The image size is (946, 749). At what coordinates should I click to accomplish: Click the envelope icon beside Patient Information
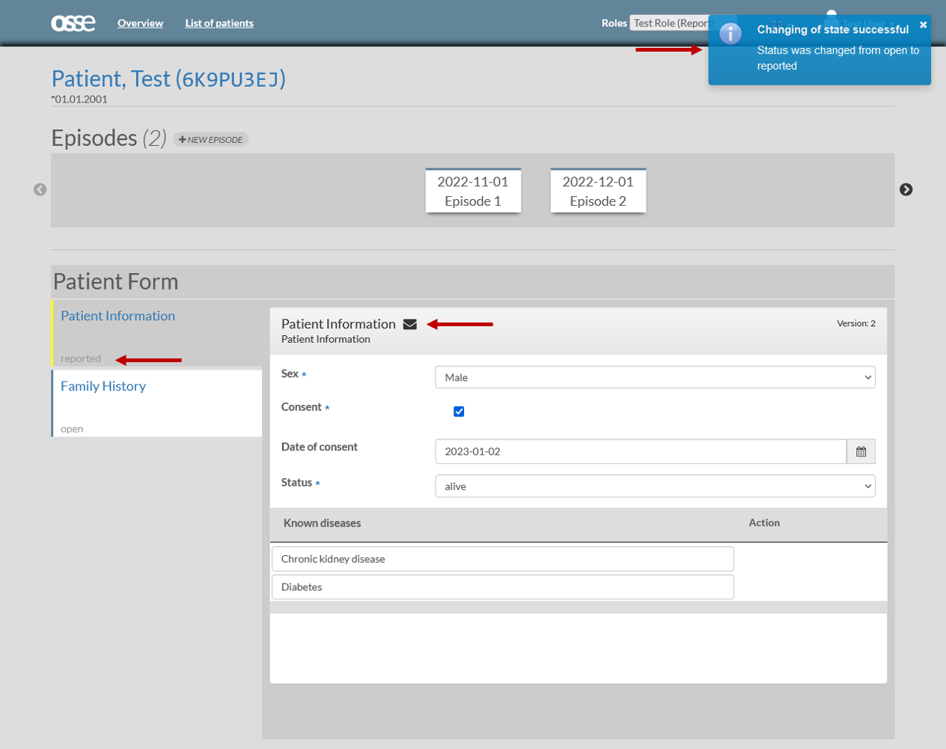[410, 324]
